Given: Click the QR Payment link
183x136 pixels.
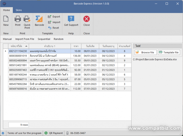Looking at the screenshot, I should [x=56, y=133].
